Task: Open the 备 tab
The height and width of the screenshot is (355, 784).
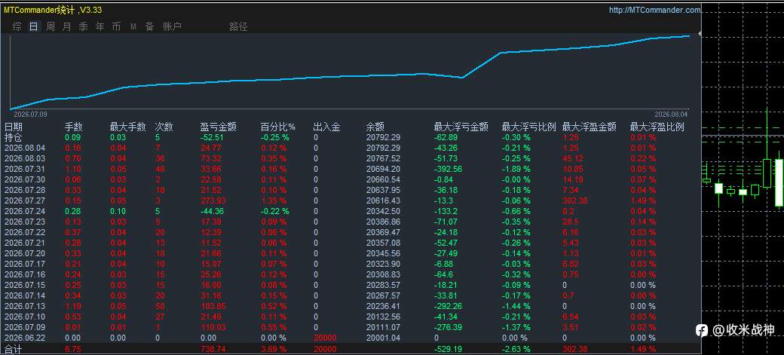Action: (x=149, y=27)
